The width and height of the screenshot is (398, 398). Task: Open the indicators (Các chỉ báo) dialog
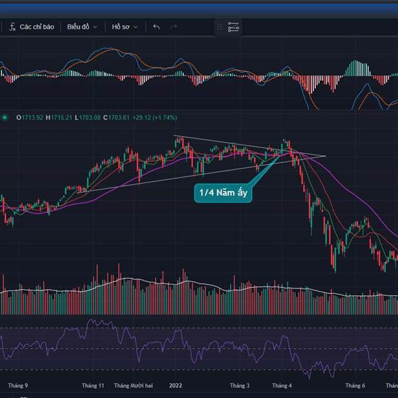[x=32, y=27]
